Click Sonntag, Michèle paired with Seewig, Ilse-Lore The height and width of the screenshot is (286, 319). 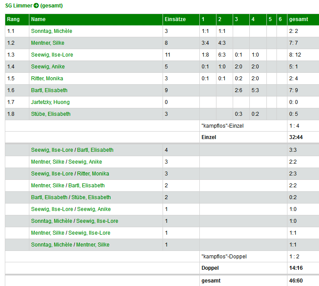pyautogui.click(x=52, y=221)
